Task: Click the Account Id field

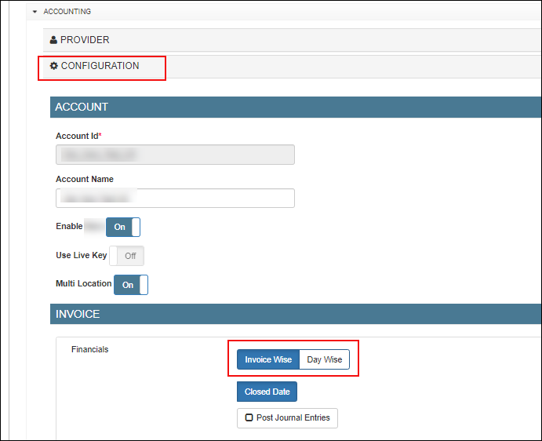Action: [175, 155]
